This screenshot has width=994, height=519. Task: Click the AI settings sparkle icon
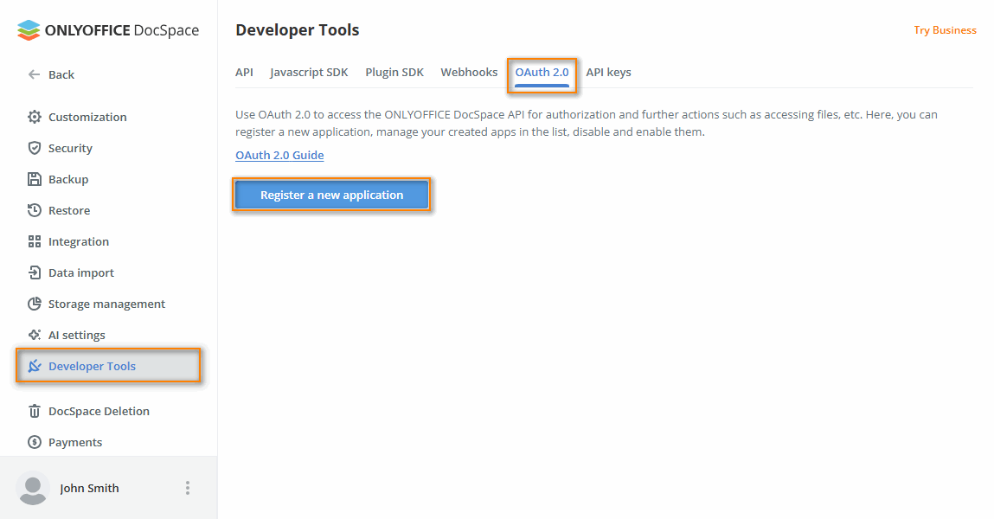33,335
